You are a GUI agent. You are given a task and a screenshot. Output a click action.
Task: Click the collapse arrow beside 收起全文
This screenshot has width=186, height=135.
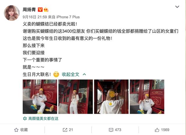point(84,74)
